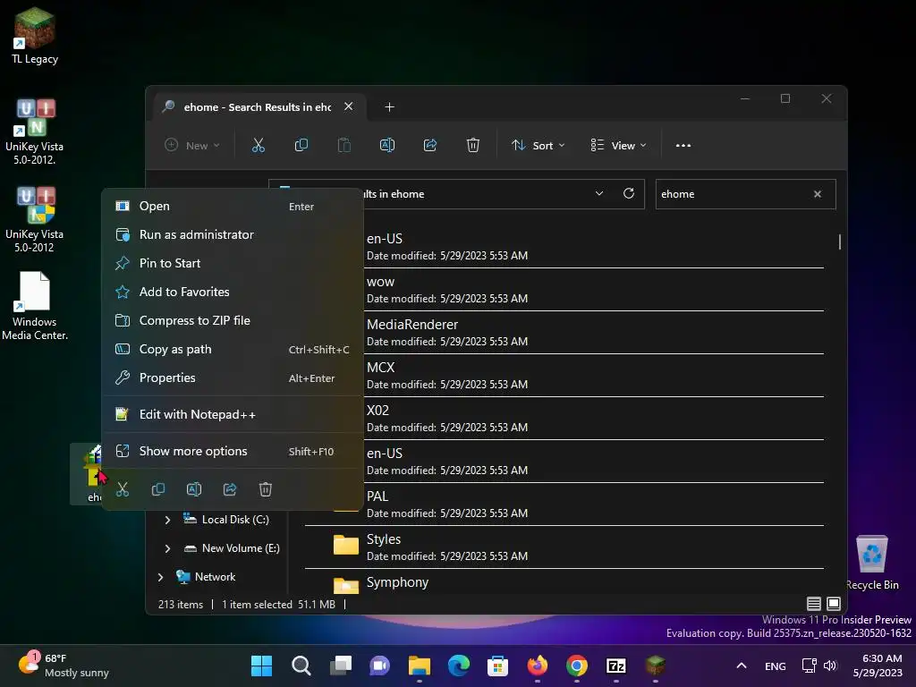
Task: Switch to details view layout icon
Action: pyautogui.click(x=814, y=604)
